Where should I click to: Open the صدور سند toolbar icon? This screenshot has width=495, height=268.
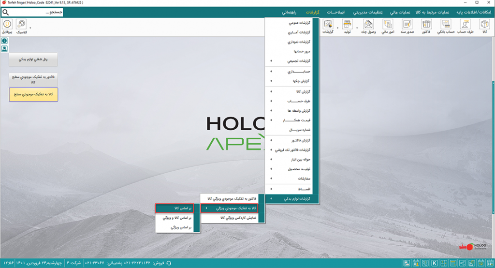(407, 26)
